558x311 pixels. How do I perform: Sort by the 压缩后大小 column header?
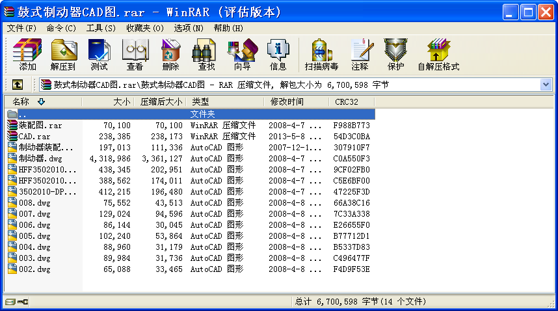tap(160, 101)
